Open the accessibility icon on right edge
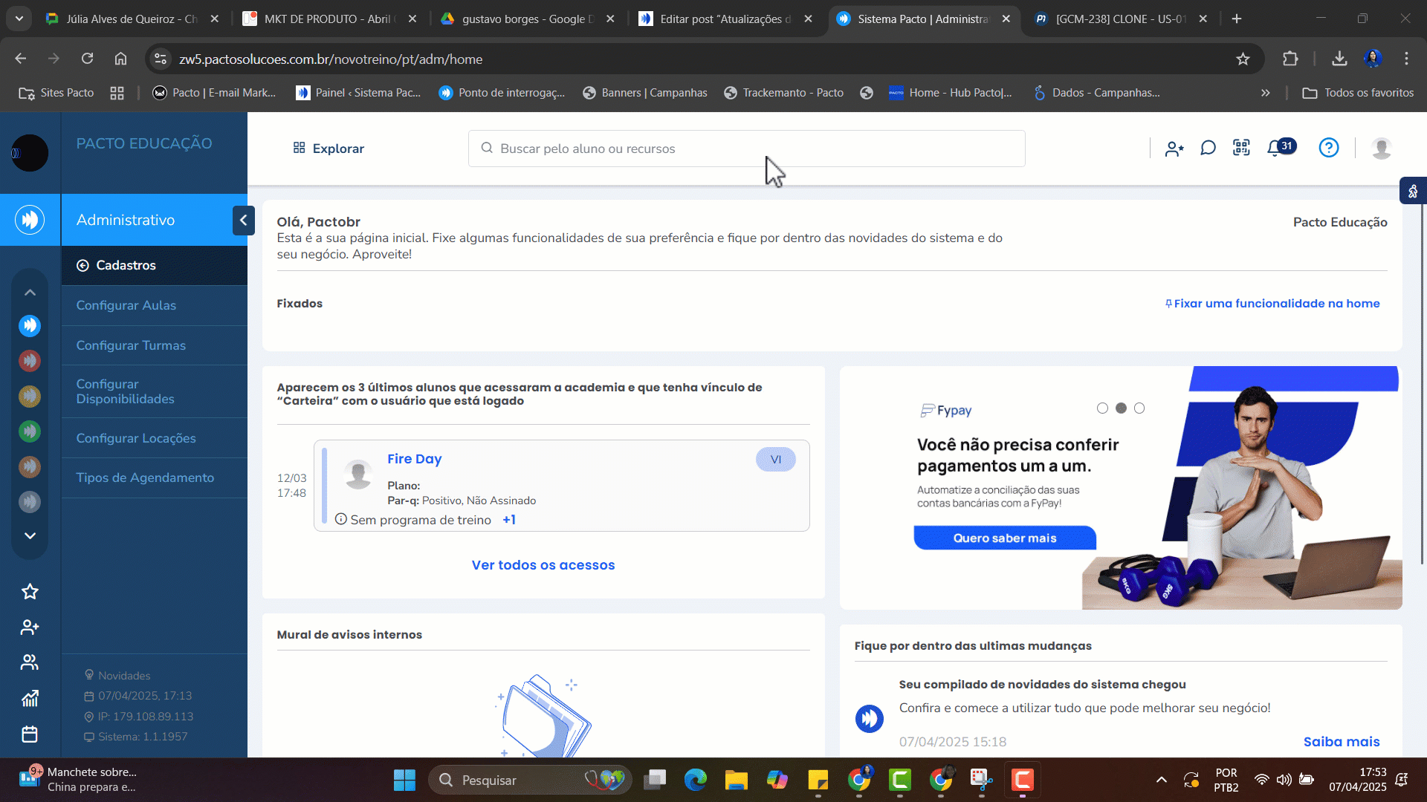 click(x=1412, y=192)
